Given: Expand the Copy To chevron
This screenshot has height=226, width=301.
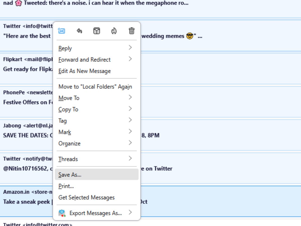Looking at the screenshot, I should [x=130, y=108].
